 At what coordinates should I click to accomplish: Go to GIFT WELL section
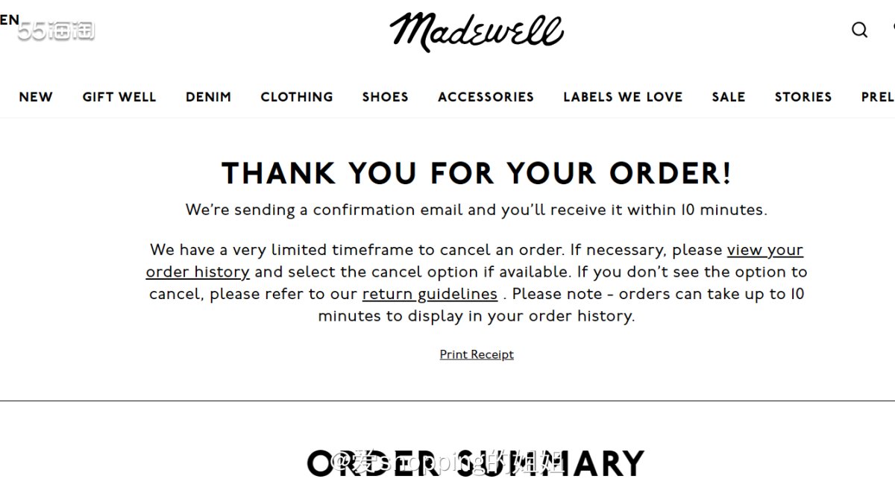[x=119, y=97]
